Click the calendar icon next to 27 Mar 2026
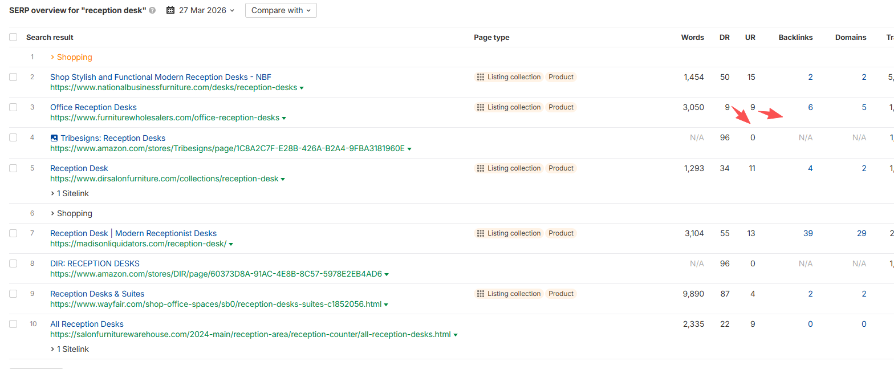 [171, 10]
